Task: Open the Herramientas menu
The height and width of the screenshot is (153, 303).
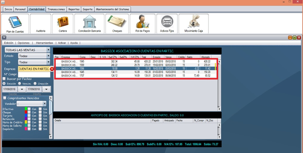Action: 44,43
